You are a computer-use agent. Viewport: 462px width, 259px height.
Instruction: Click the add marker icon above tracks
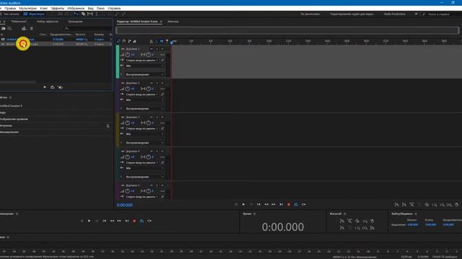167,41
